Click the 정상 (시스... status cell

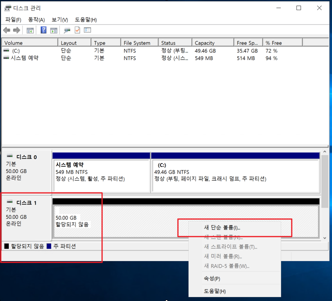175,58
